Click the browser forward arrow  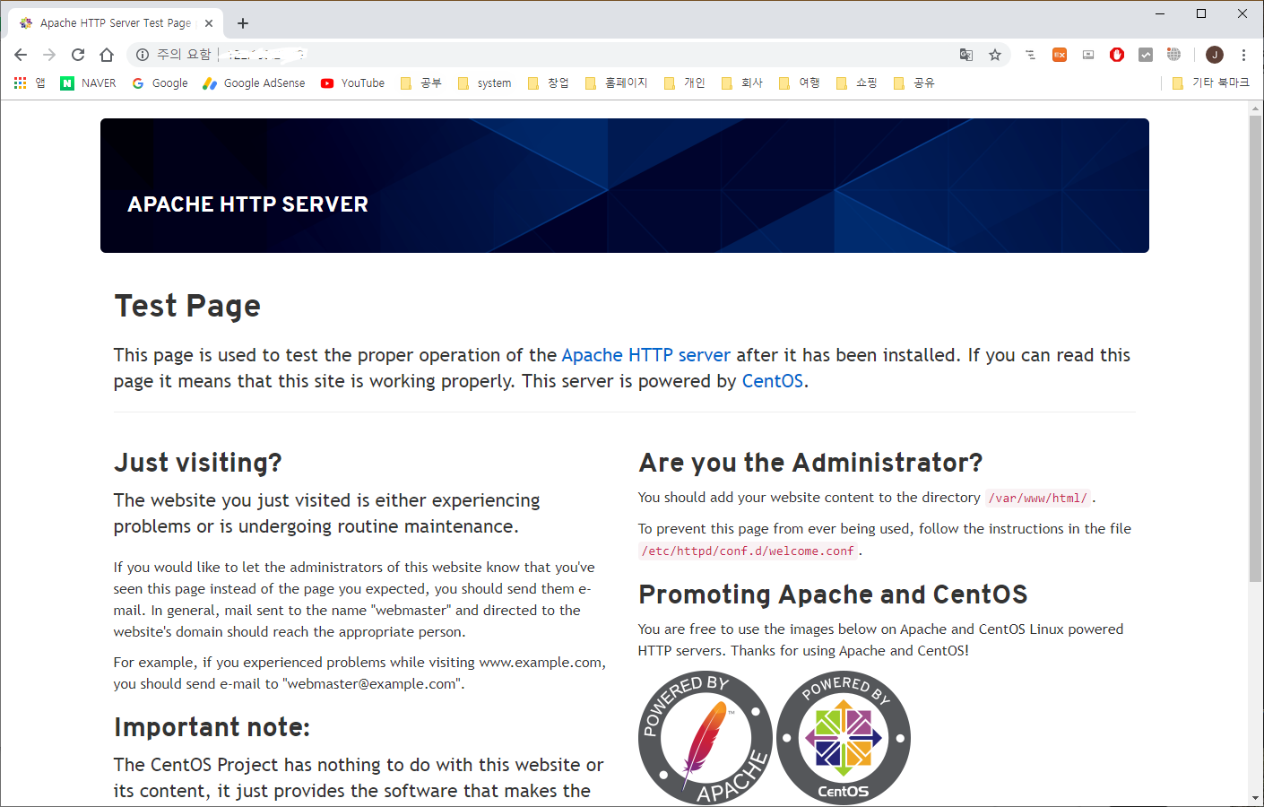pos(49,55)
